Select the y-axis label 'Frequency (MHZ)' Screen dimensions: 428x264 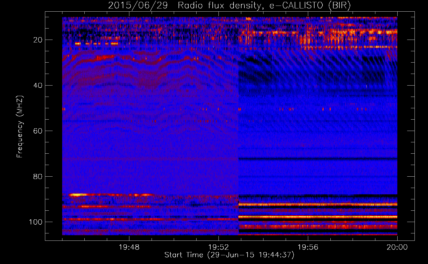click(20, 127)
